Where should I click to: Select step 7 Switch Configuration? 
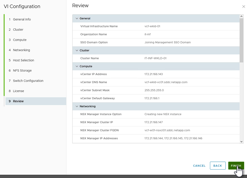pyautogui.click(x=28, y=81)
